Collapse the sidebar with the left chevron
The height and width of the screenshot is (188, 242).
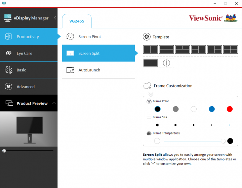pyautogui.click(x=55, y=18)
